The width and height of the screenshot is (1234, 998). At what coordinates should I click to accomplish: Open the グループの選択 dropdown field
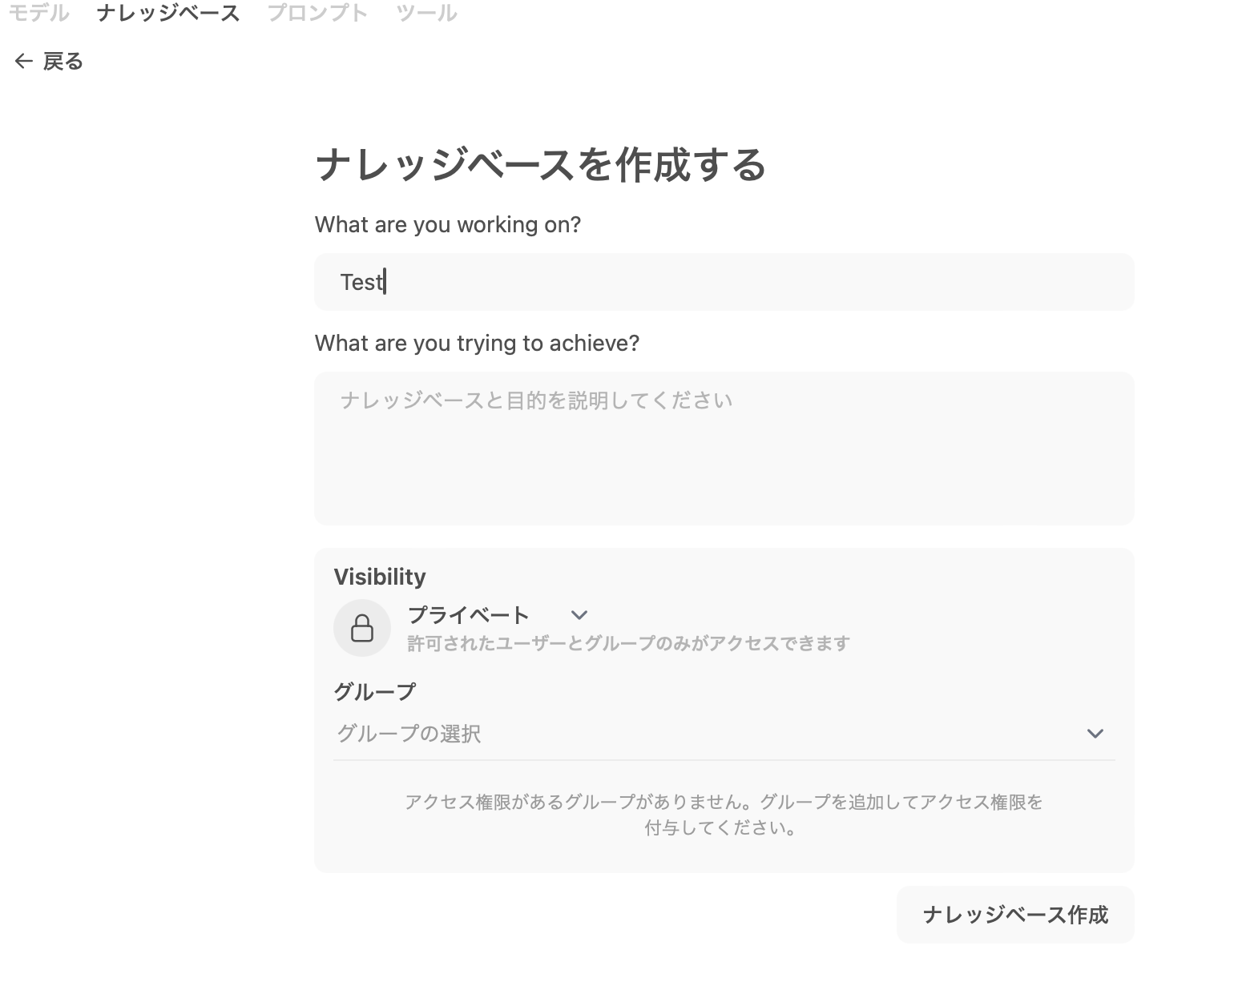705,734
